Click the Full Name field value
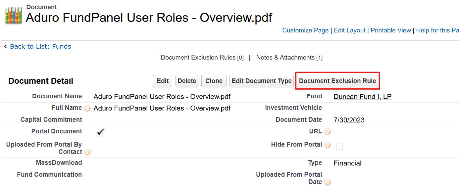Screen dimensions: 459x186 [x=162, y=109]
